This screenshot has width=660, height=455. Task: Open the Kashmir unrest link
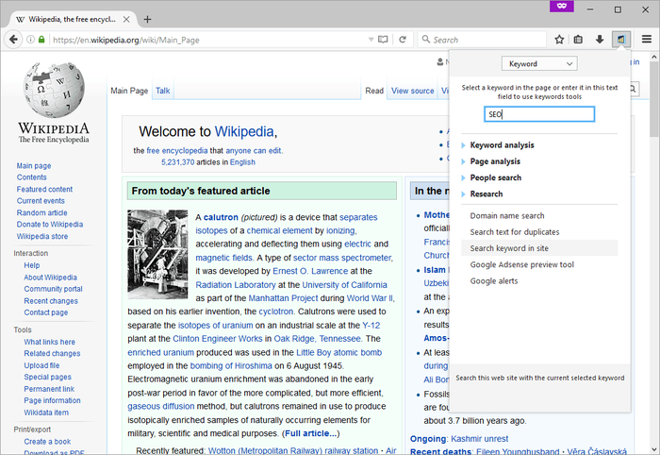(x=479, y=439)
